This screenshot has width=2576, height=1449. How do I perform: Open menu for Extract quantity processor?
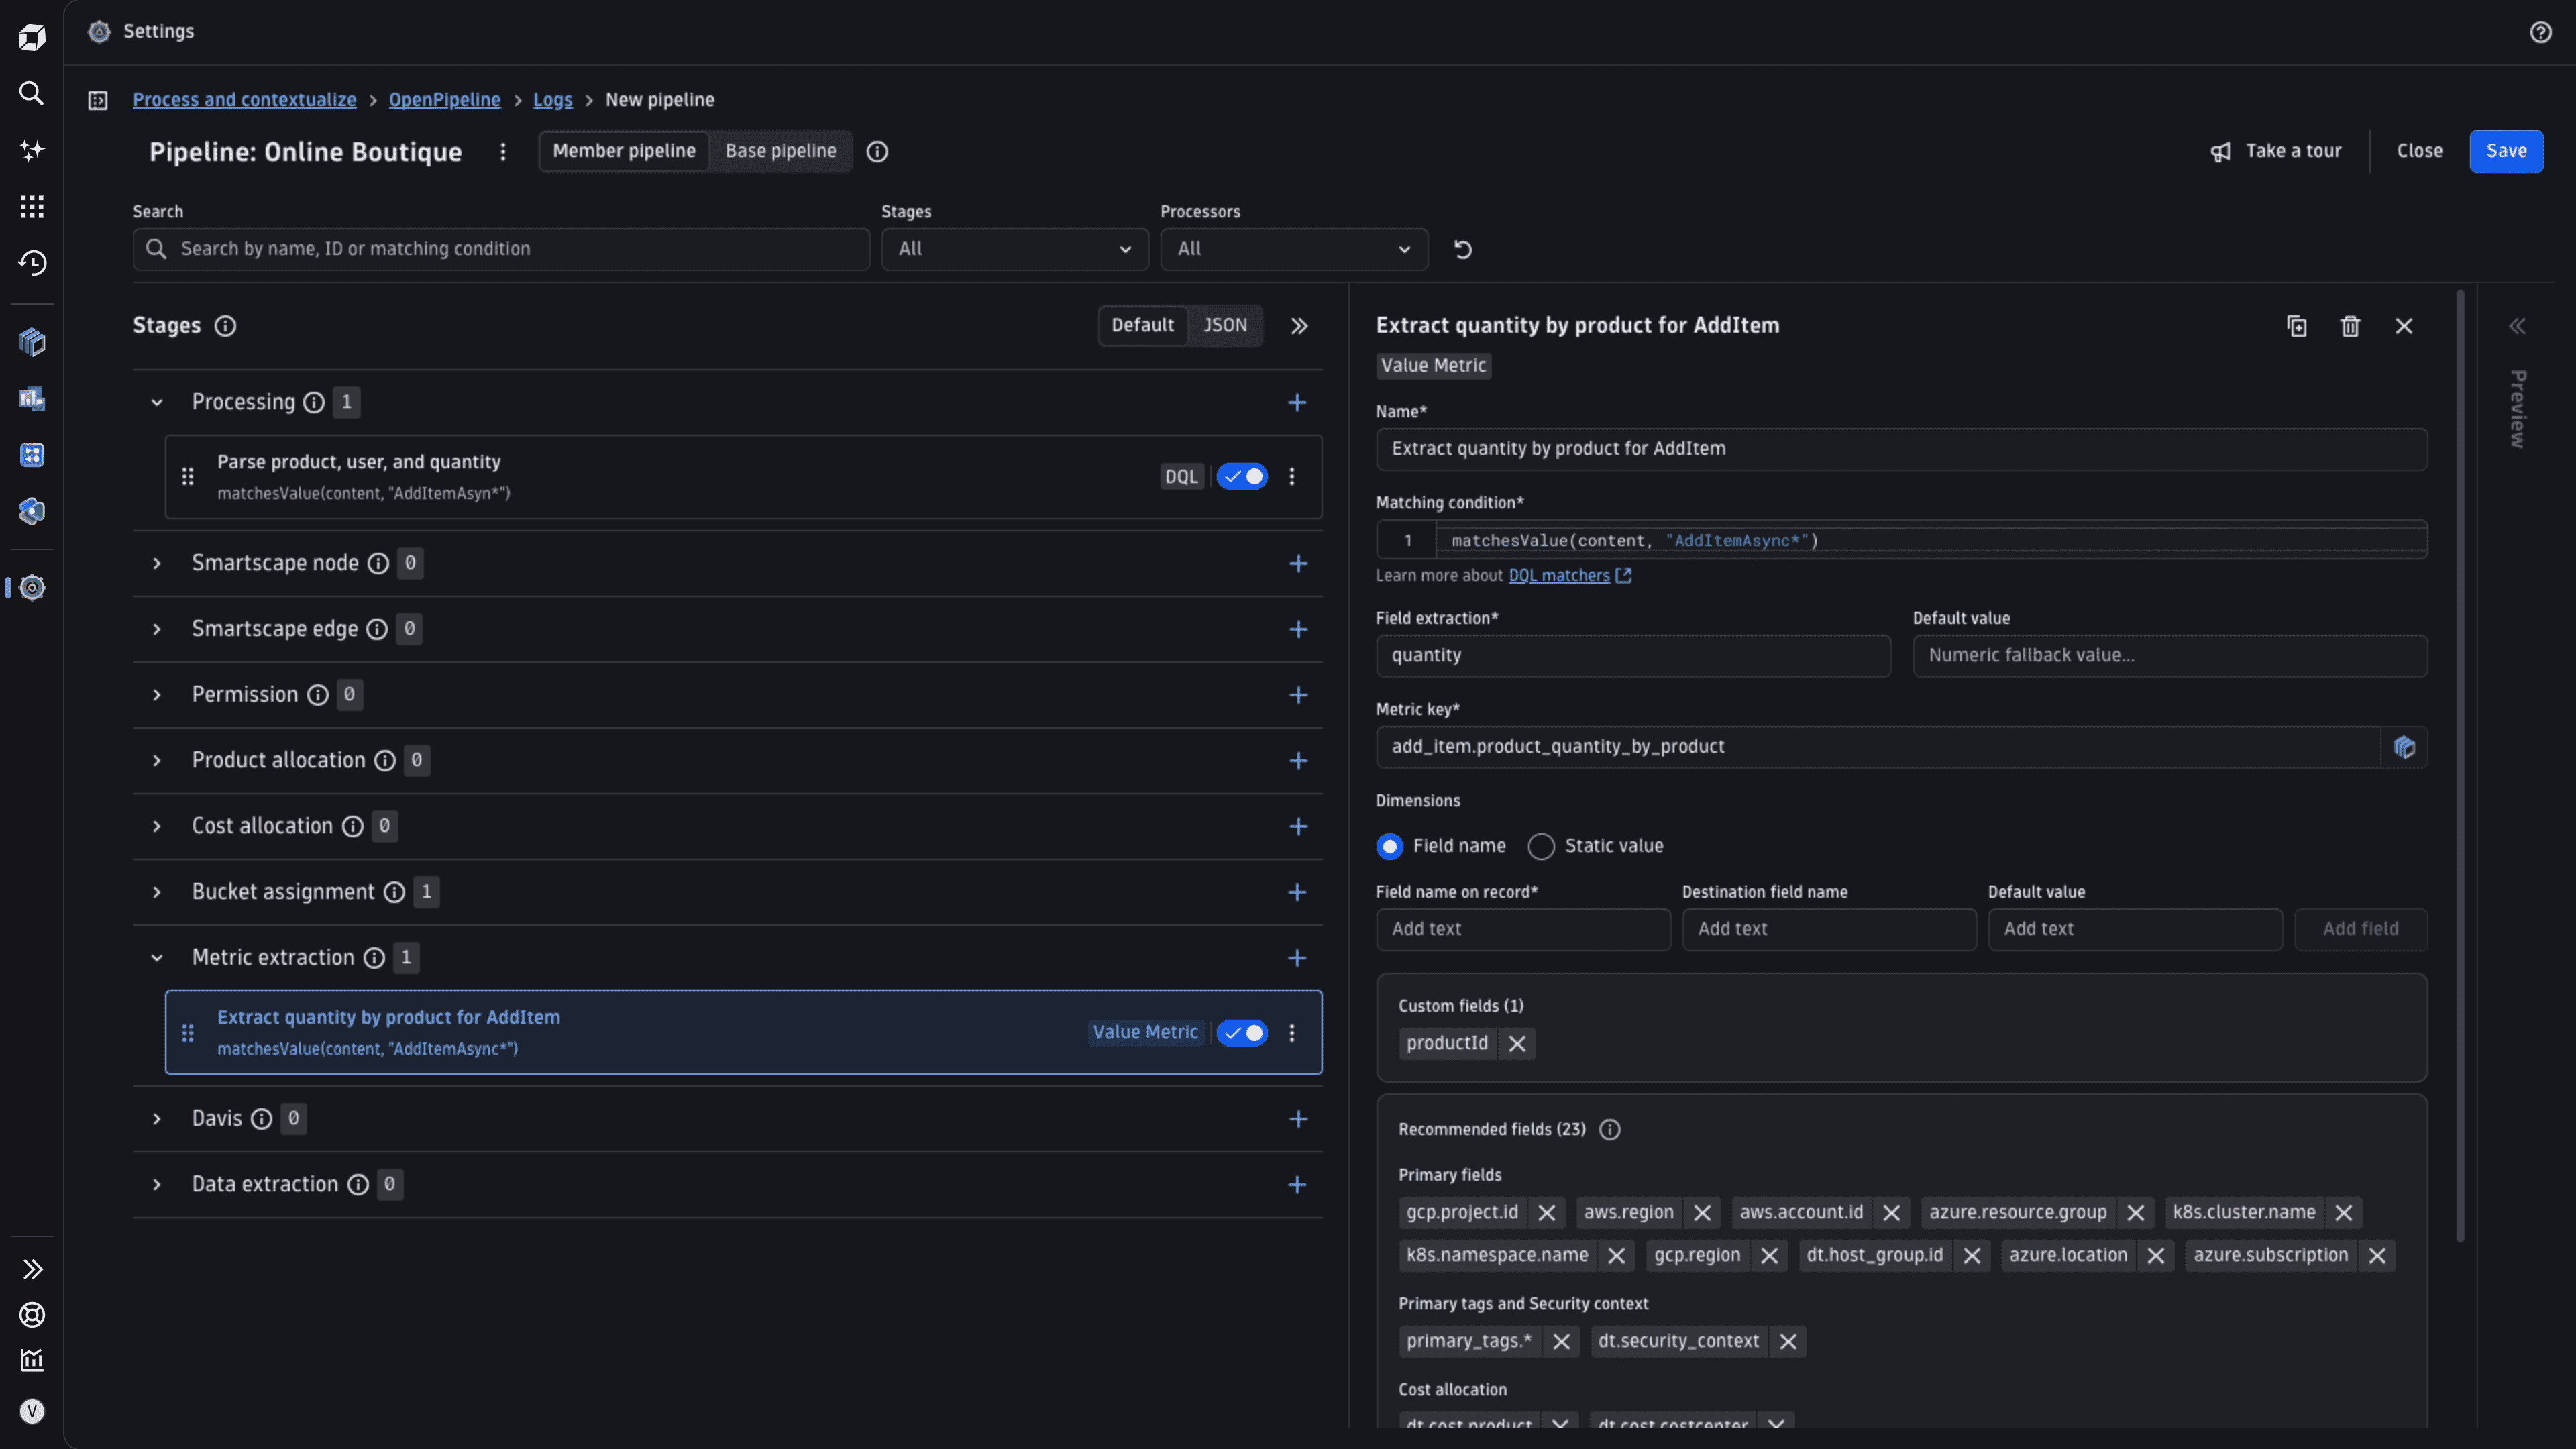(1292, 1033)
